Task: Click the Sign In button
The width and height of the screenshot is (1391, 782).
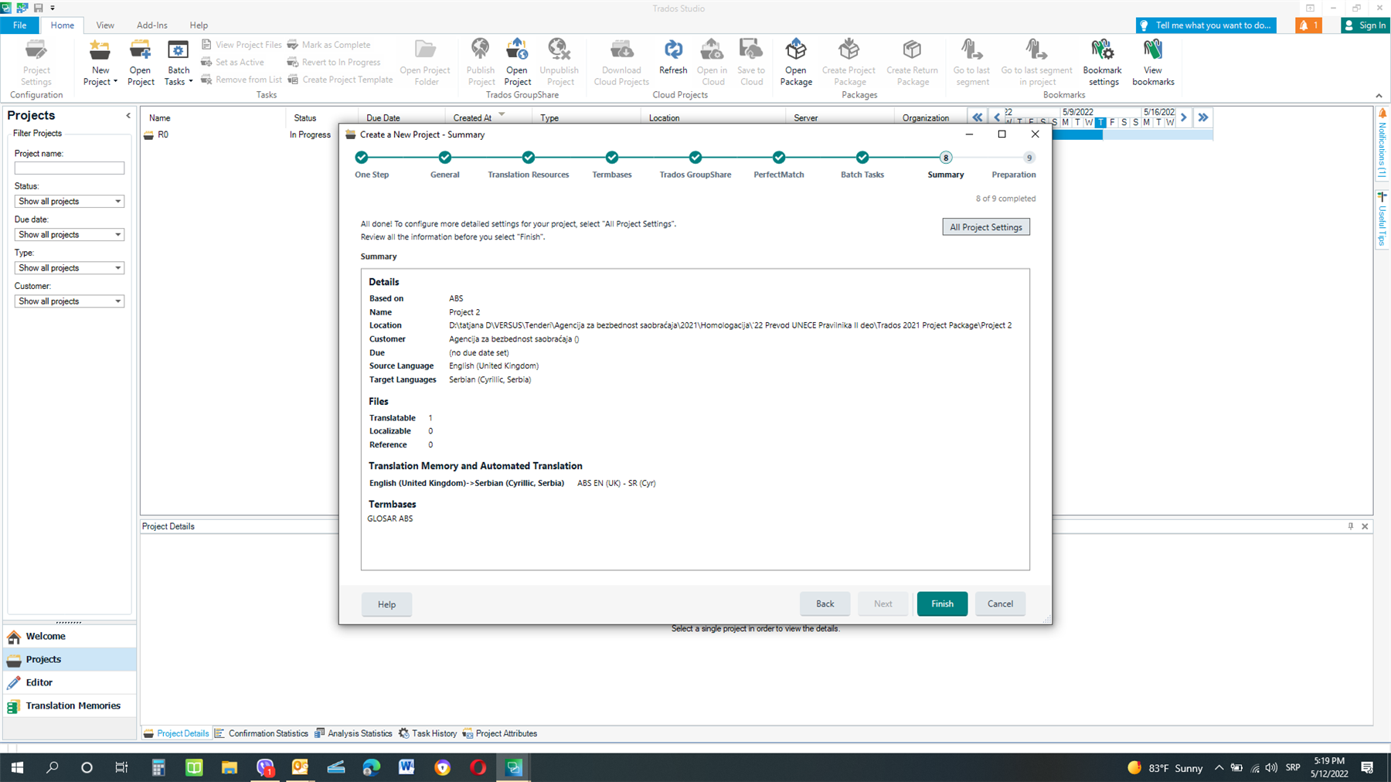Action: pyautogui.click(x=1365, y=25)
